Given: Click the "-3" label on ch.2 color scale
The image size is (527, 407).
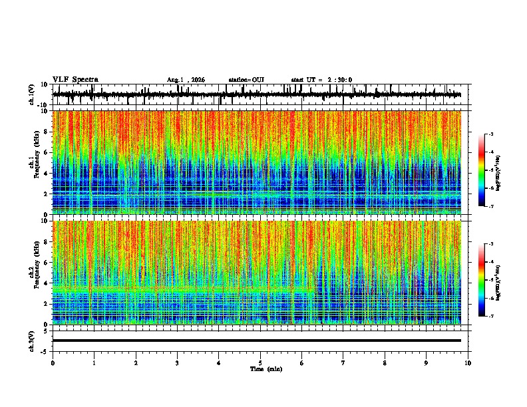Looking at the screenshot, I should coord(490,244).
